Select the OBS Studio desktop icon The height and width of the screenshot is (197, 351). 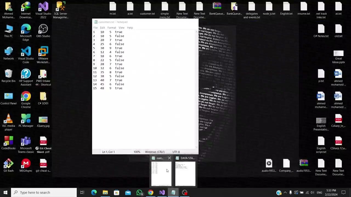pyautogui.click(x=43, y=31)
